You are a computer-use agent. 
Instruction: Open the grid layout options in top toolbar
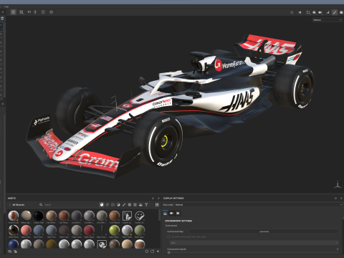[21, 12]
